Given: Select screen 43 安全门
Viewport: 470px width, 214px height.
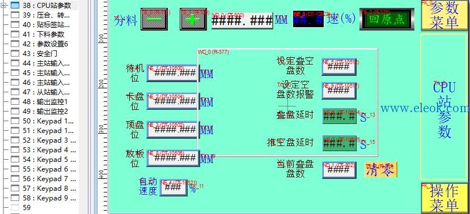Looking at the screenshot, I should point(40,54).
